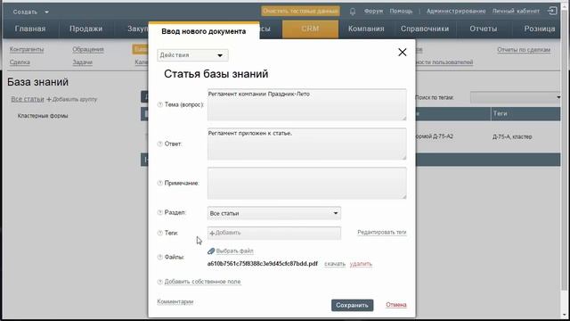570x321 pixels.
Task: Open the Справочники menu
Action: point(425,29)
